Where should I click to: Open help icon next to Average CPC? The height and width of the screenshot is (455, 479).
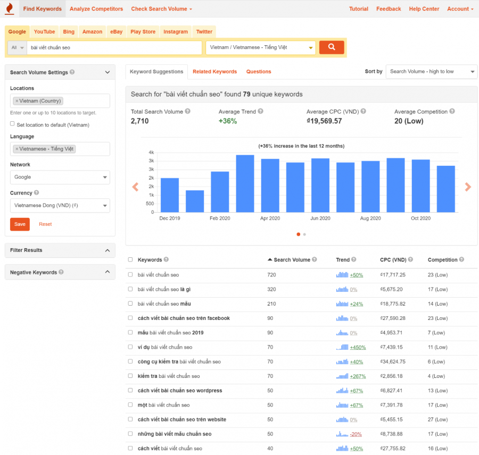click(363, 112)
